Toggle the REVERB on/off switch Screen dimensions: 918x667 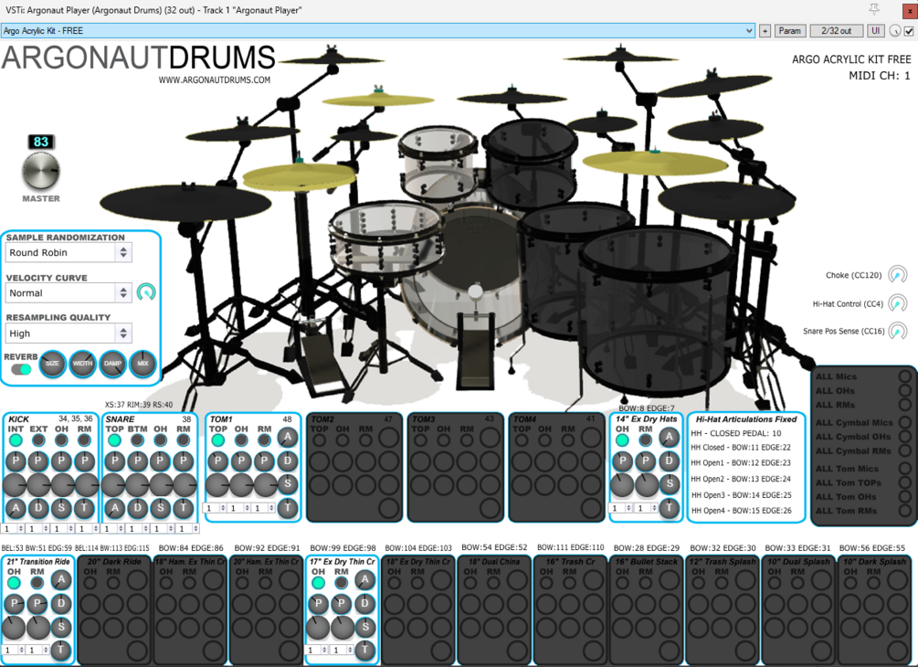(x=21, y=369)
